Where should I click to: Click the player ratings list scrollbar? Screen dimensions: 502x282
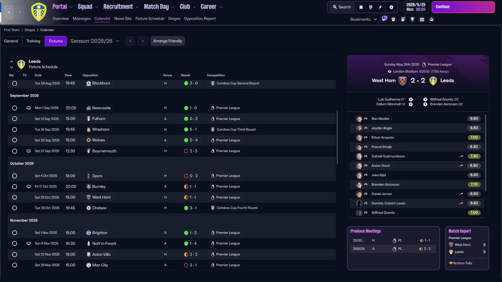tap(486, 153)
